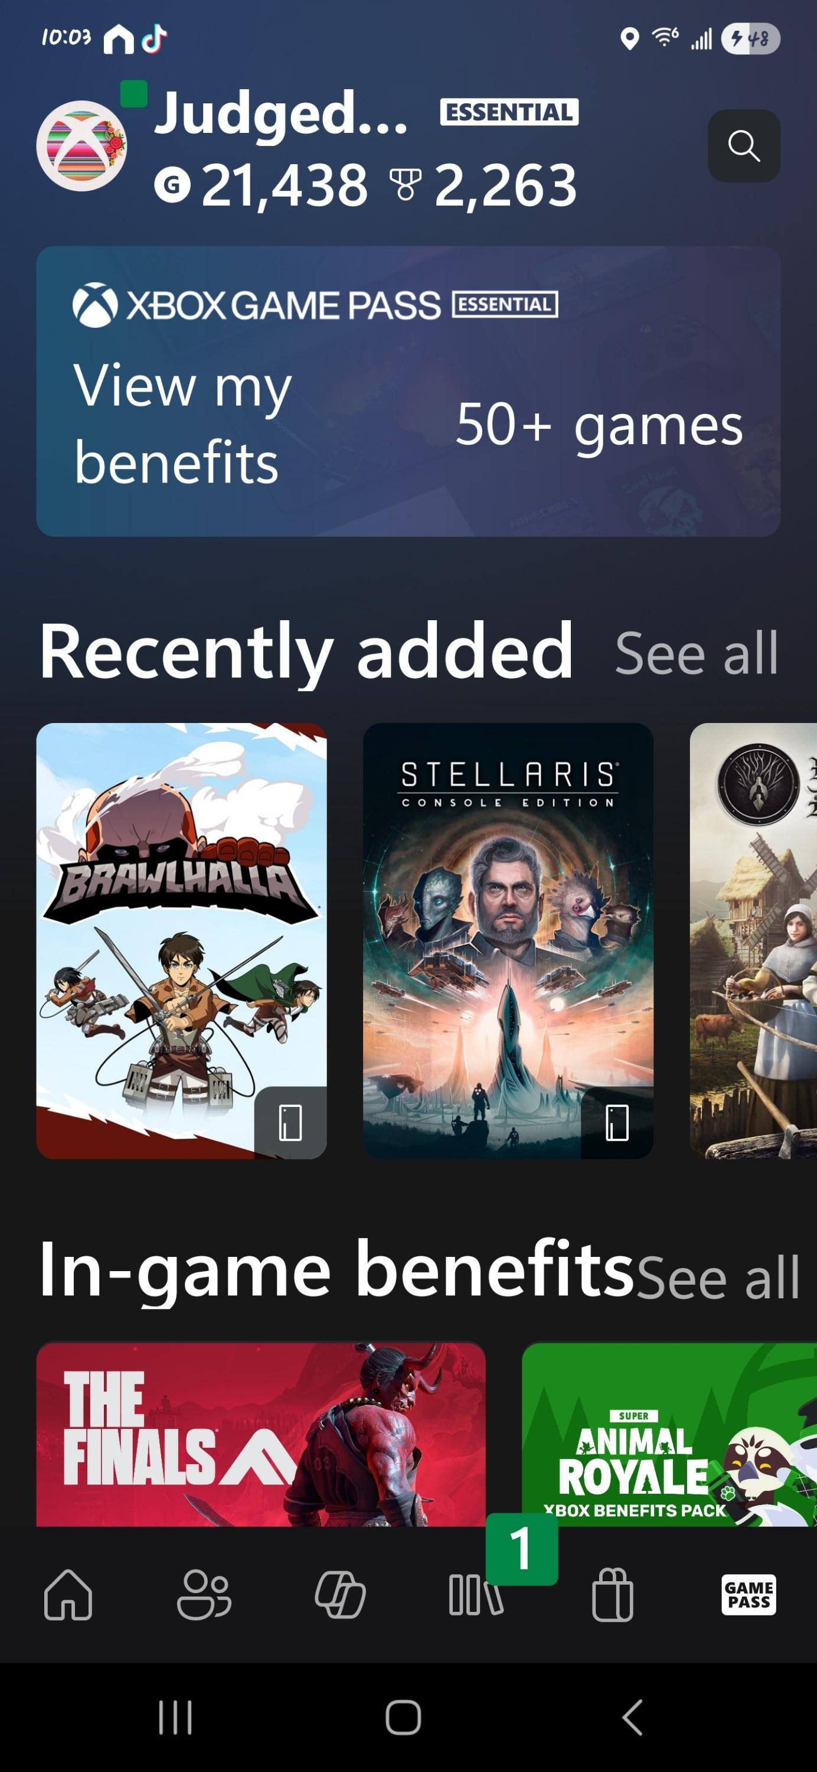
Task: Open Super Animal Royale benefits pack
Action: [x=669, y=1434]
